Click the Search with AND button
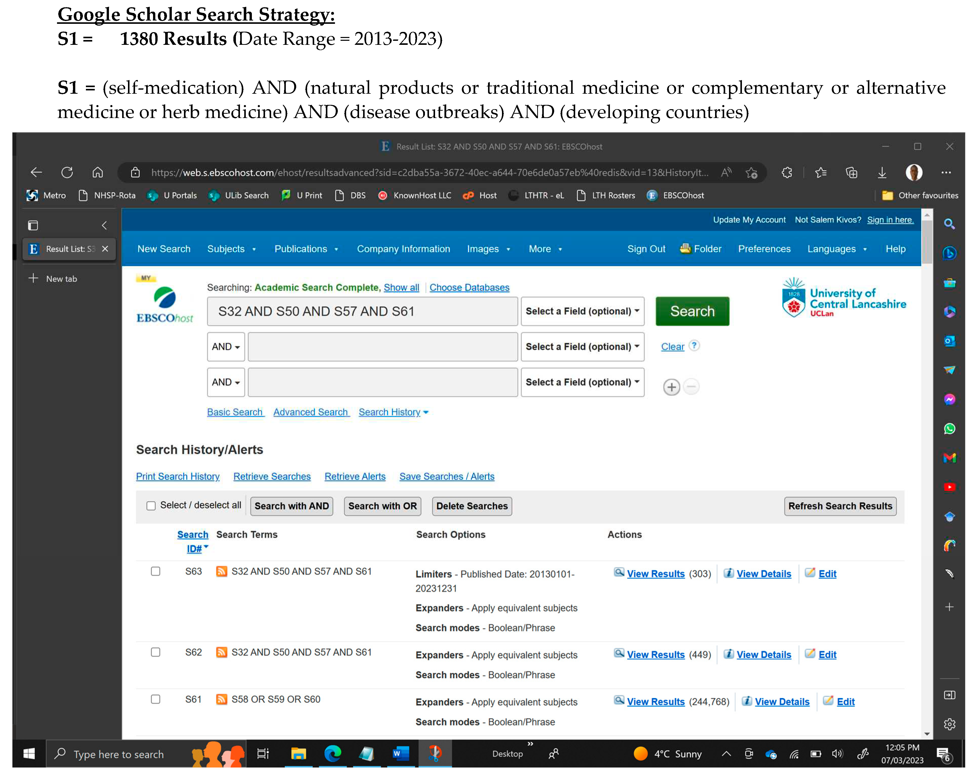Viewport: 972px width, 776px height. [x=292, y=506]
